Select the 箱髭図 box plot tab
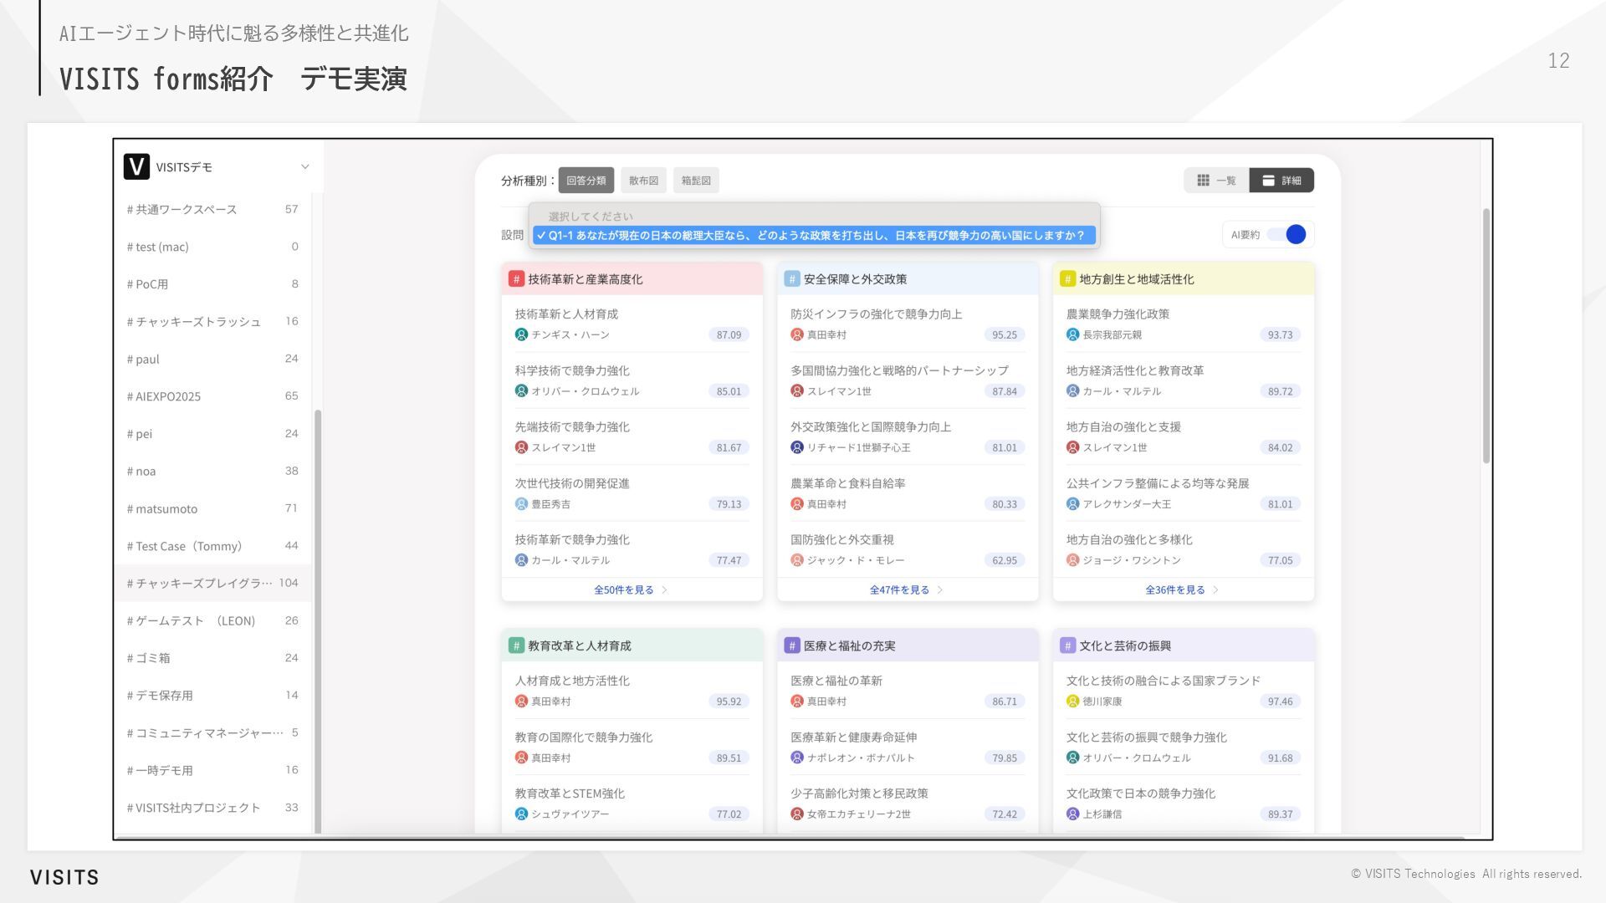The width and height of the screenshot is (1606, 903). 696,181
